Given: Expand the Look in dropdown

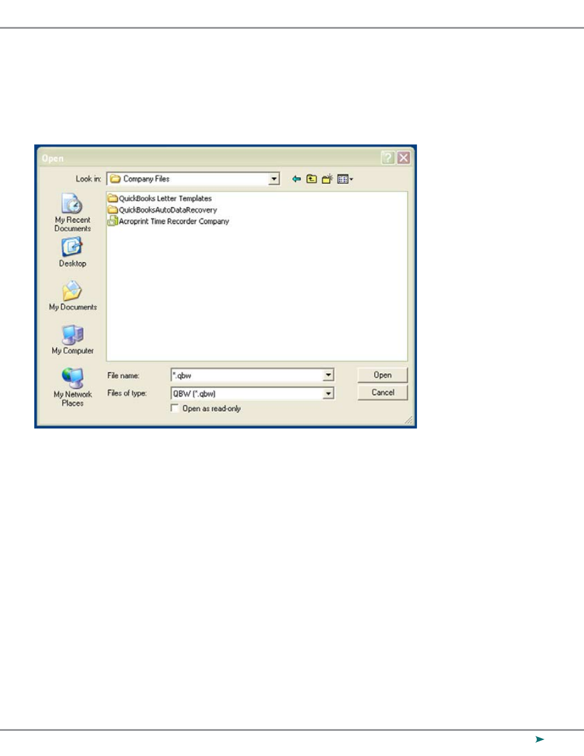Looking at the screenshot, I should click(274, 179).
